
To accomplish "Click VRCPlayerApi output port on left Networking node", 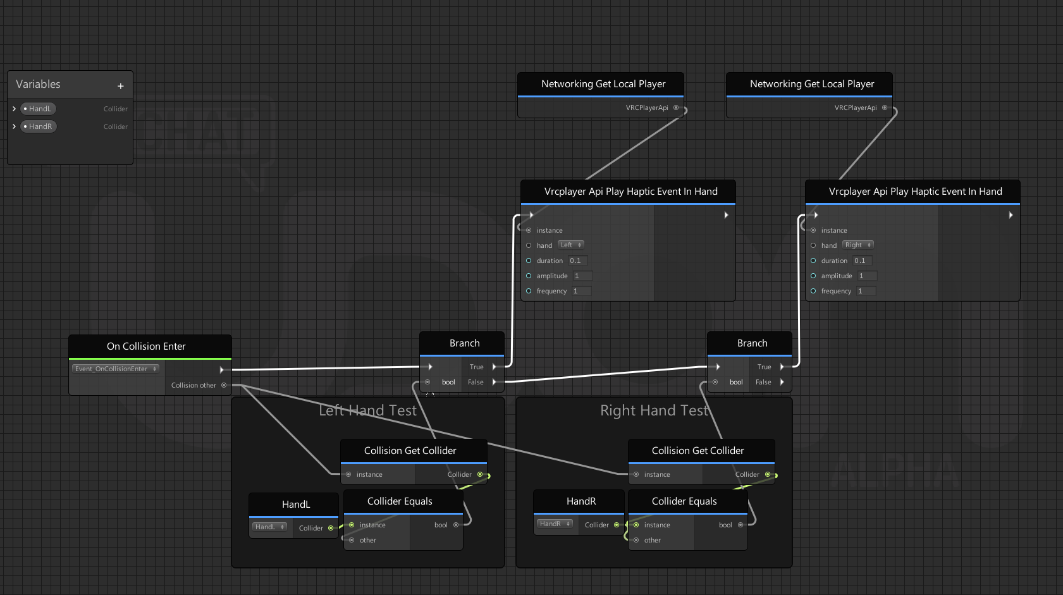I will tap(676, 107).
